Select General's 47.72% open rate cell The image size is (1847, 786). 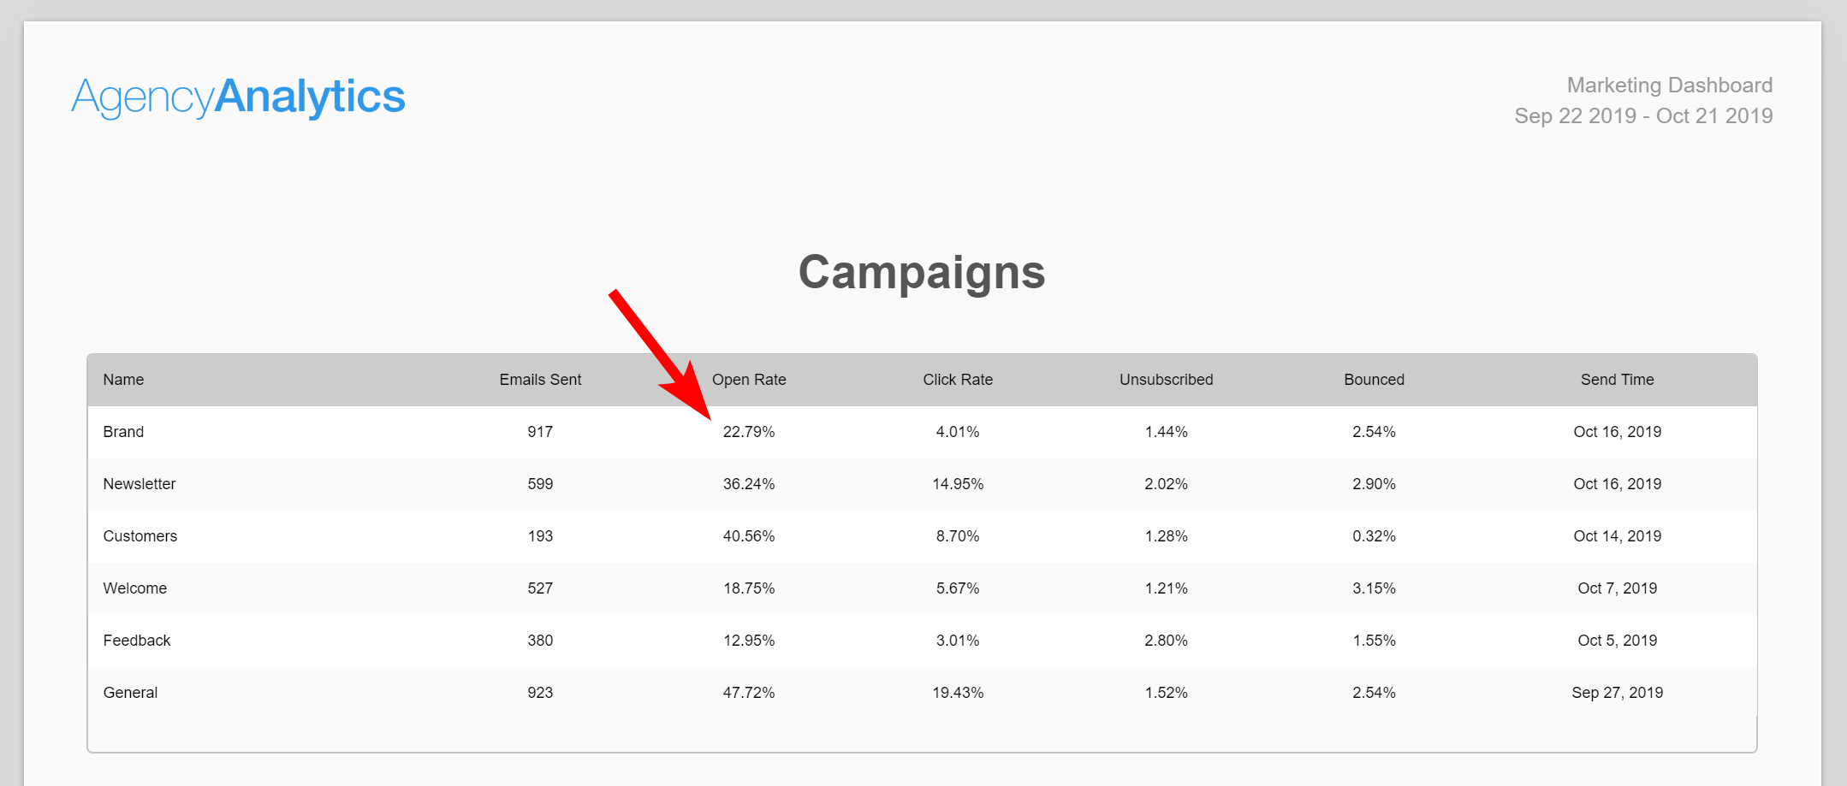[x=749, y=693]
